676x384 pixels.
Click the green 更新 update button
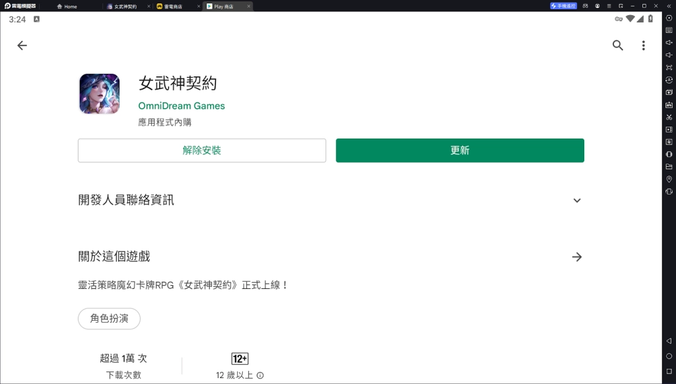460,150
